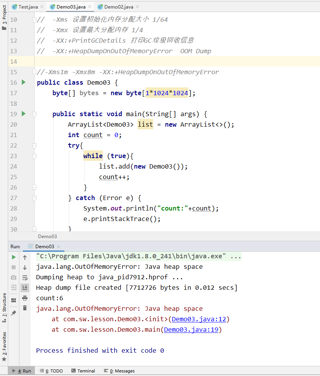Close Test.java tab
This screenshot has width=320, height=376.
click(x=42, y=7)
